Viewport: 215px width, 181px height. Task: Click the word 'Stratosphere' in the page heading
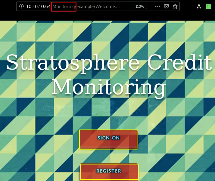click(x=73, y=62)
